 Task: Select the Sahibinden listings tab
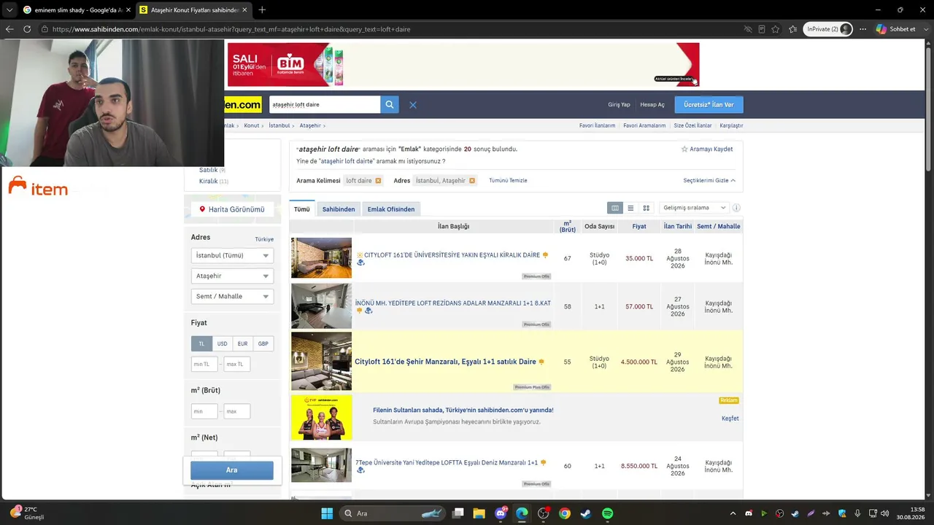pyautogui.click(x=339, y=209)
